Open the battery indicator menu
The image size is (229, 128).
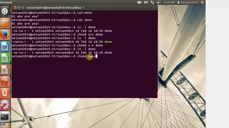146,2
